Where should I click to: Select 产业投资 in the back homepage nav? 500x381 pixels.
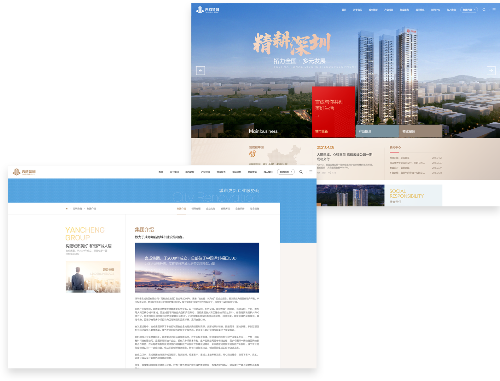(389, 10)
